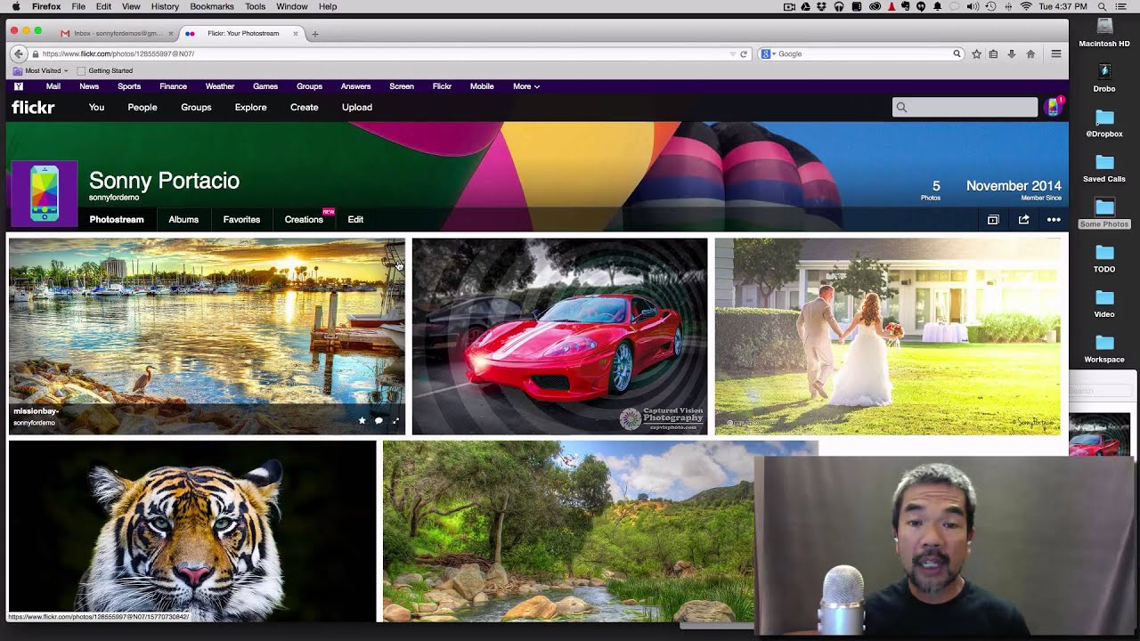Reload the page with the refresh icon
Image resolution: width=1140 pixels, height=641 pixels.
coord(744,53)
